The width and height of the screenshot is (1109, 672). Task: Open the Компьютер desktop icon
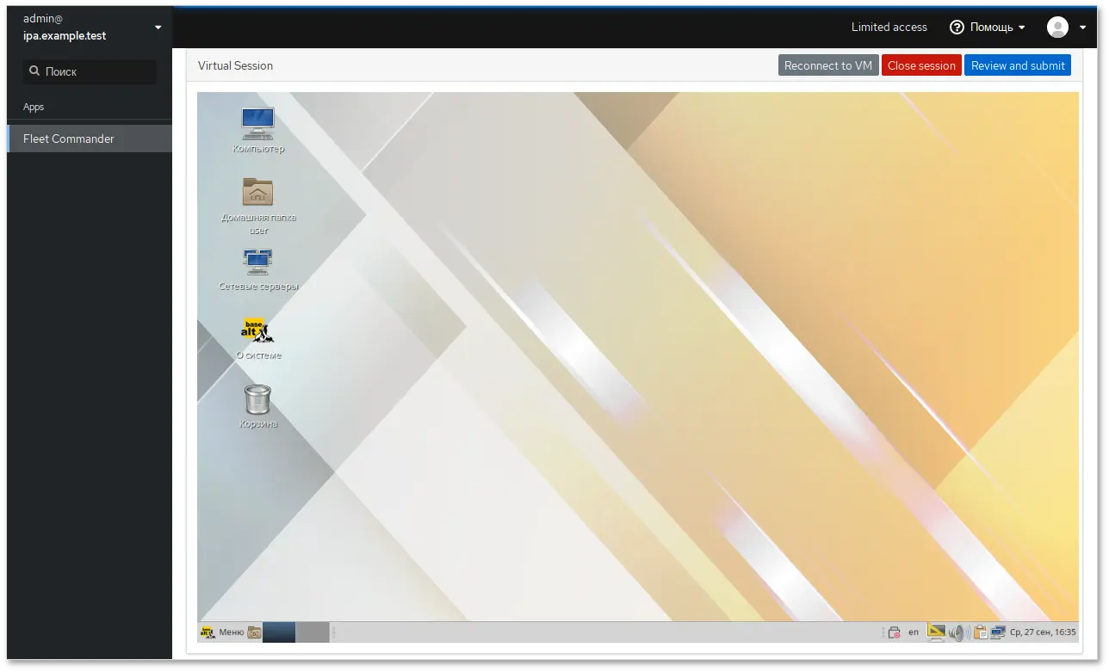pos(258,125)
